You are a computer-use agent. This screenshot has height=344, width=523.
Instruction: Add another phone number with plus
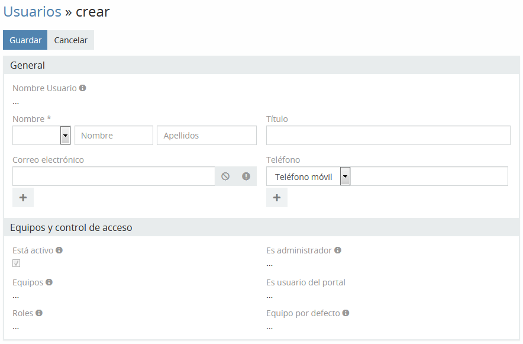point(277,198)
